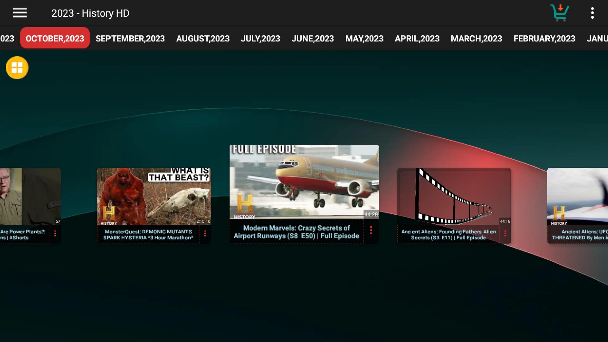Screen dimensions: 608x342
Task: Play the Modern Marvels airplane thumbnail
Action: [x=304, y=182]
